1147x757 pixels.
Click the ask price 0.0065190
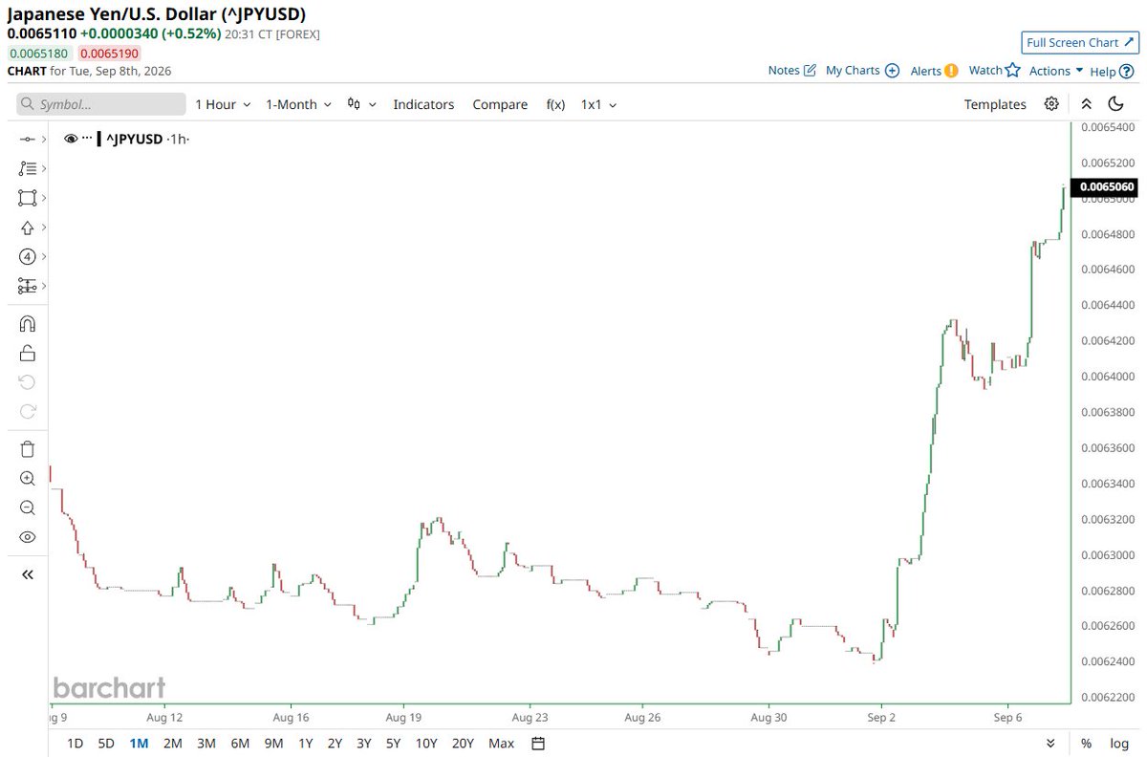tap(107, 54)
